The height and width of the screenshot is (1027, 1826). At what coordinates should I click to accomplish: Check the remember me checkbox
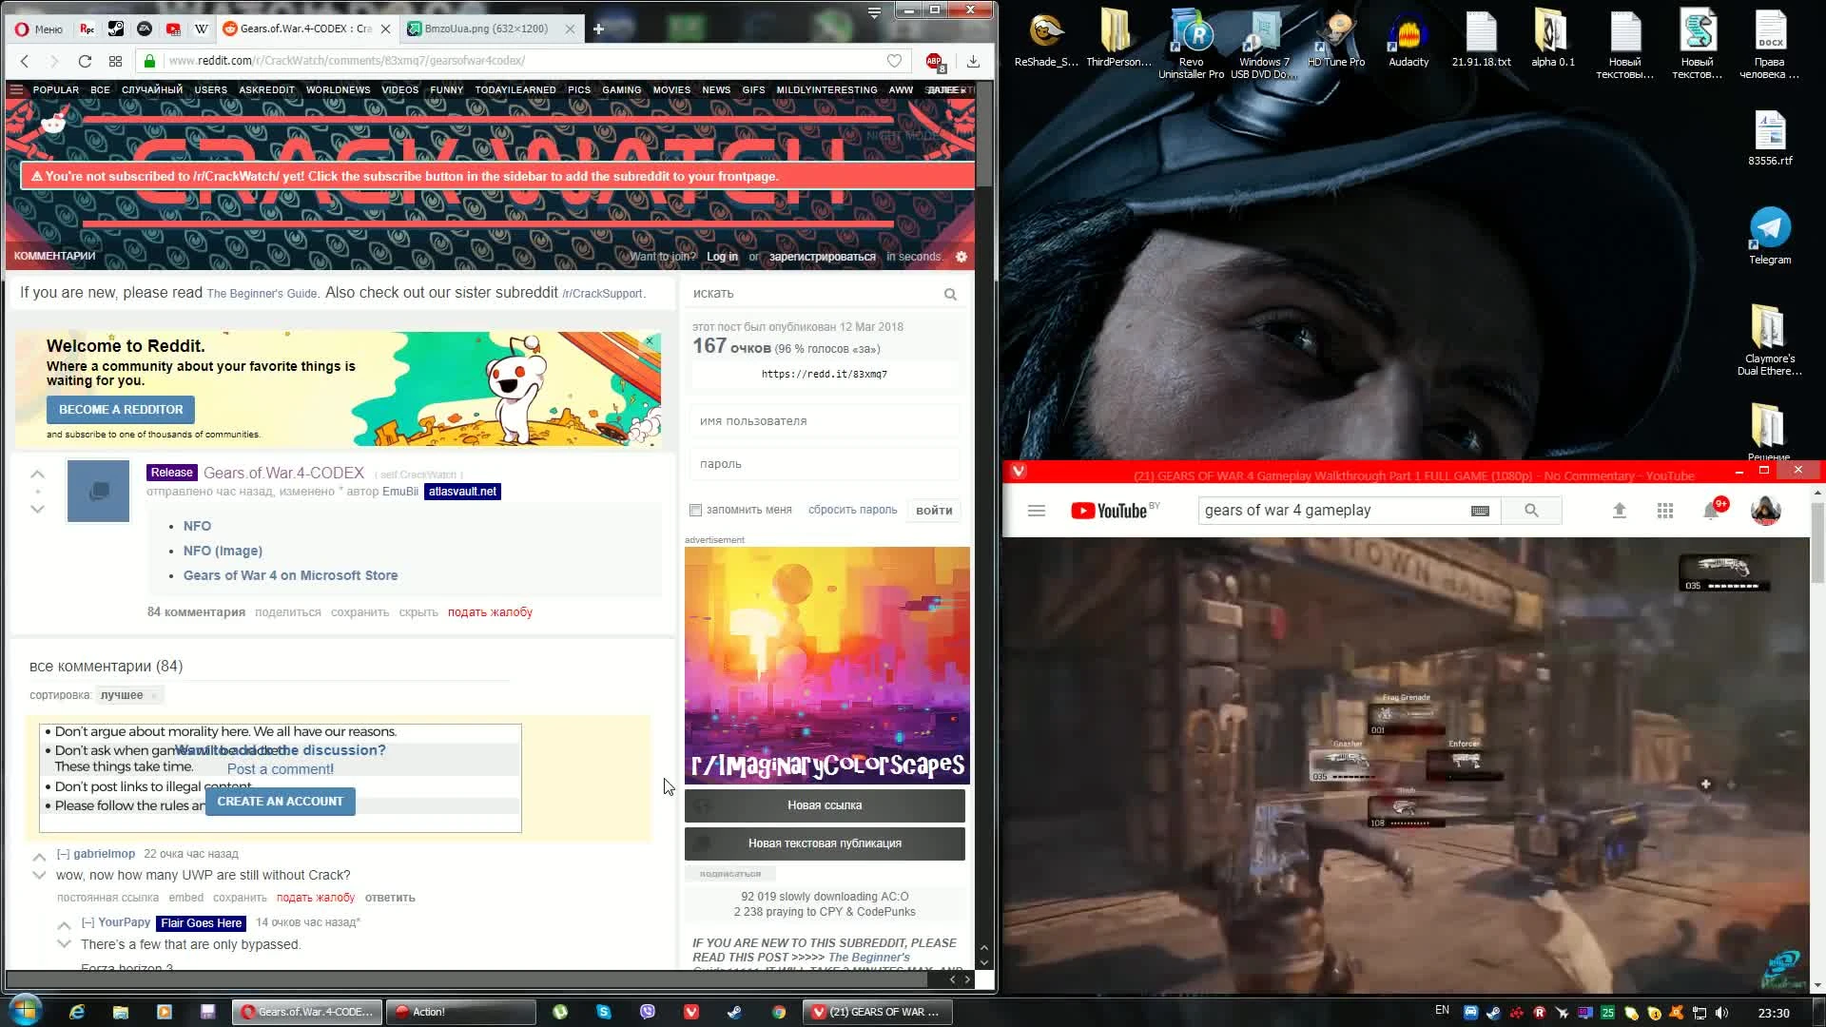pos(696,511)
